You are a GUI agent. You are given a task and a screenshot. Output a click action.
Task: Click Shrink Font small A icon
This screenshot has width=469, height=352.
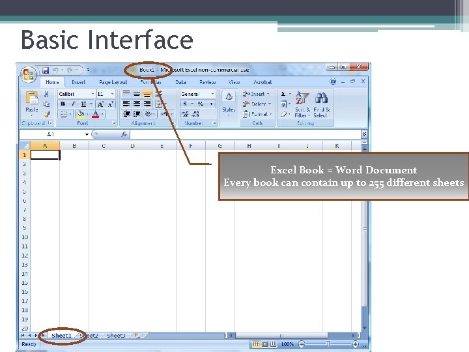coord(110,104)
